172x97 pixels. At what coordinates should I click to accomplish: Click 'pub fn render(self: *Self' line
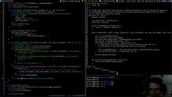131,33
